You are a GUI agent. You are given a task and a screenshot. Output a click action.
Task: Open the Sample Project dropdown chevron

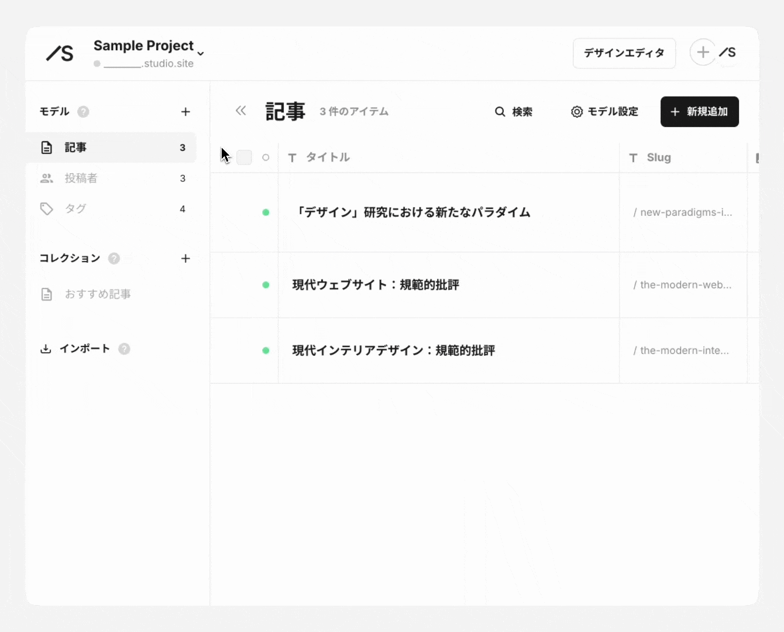tap(201, 53)
